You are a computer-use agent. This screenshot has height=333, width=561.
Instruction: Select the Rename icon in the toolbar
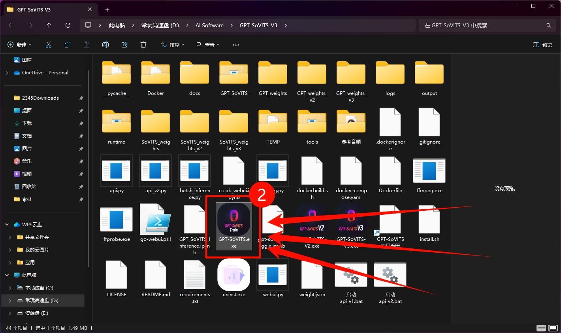click(x=105, y=44)
